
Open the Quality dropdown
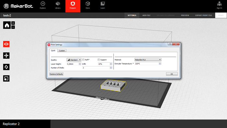tap(74, 60)
